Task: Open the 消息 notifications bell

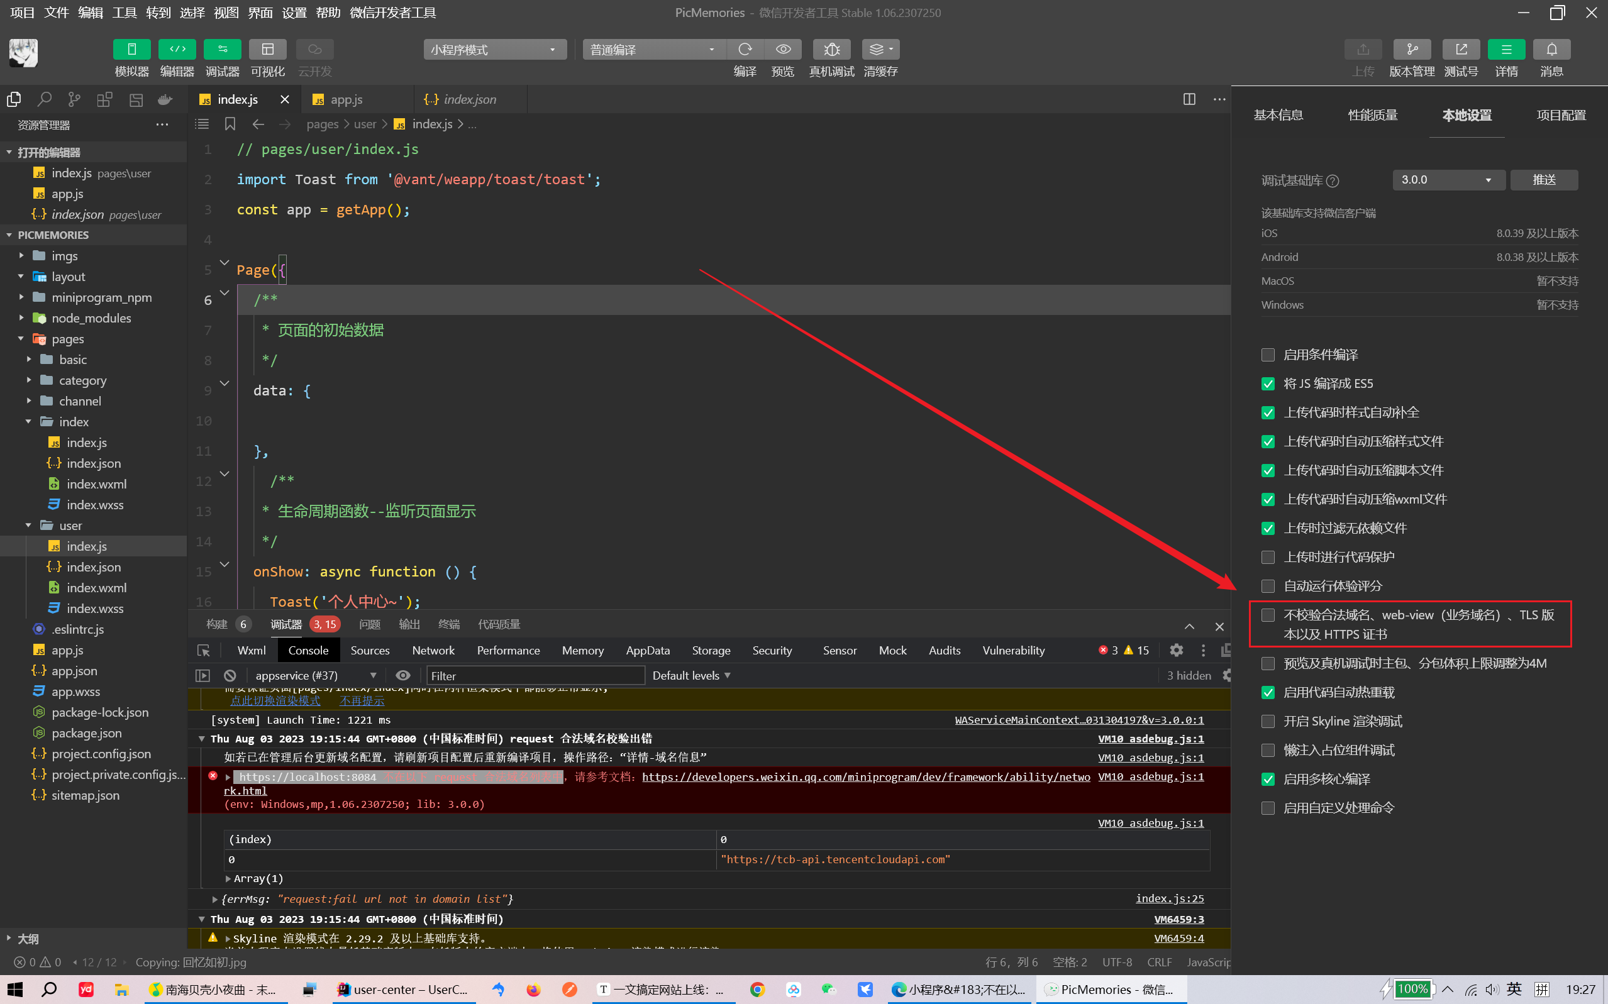Action: 1551,49
